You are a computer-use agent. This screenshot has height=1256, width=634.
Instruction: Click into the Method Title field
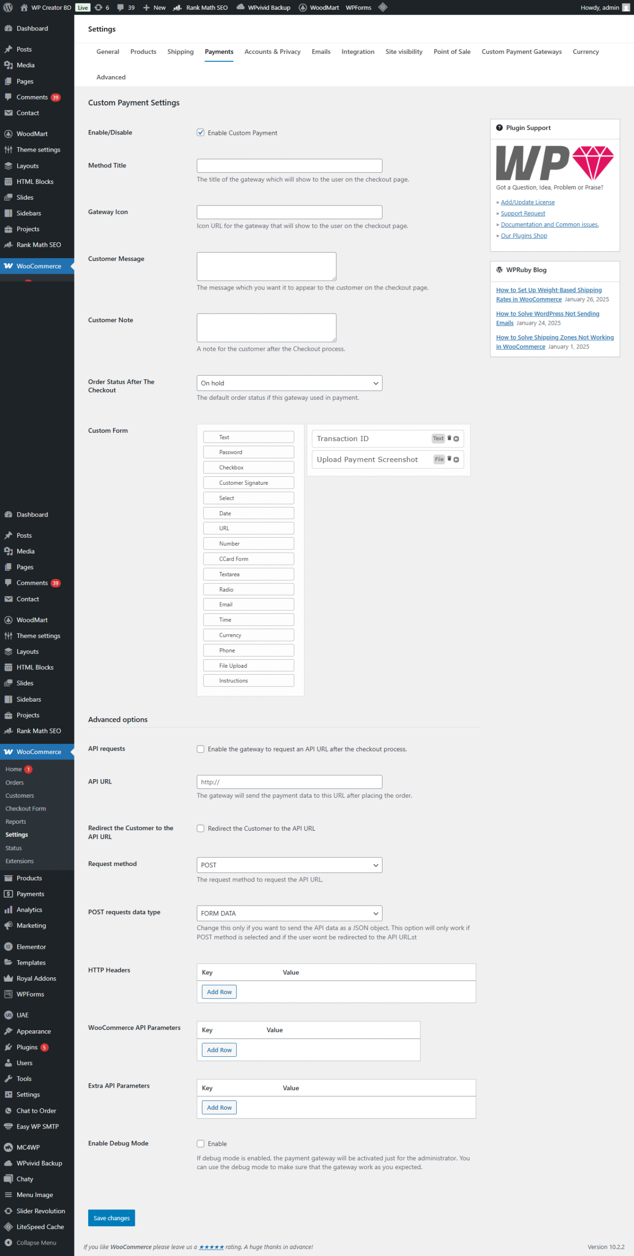point(289,165)
